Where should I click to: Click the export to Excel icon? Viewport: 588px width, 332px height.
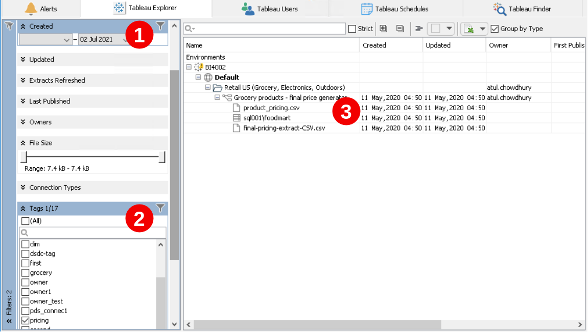tap(469, 29)
